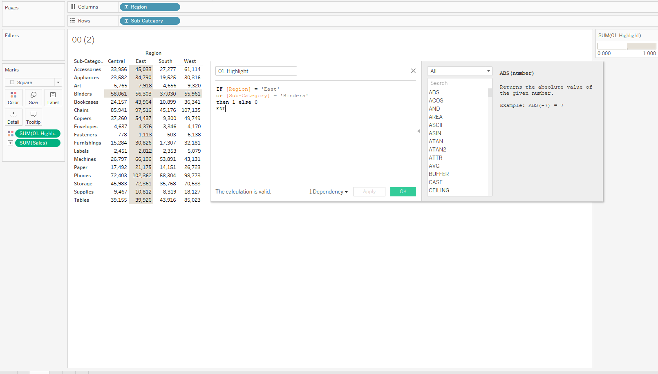Select the CASE function in list
The height and width of the screenshot is (374, 658).
(x=436, y=182)
